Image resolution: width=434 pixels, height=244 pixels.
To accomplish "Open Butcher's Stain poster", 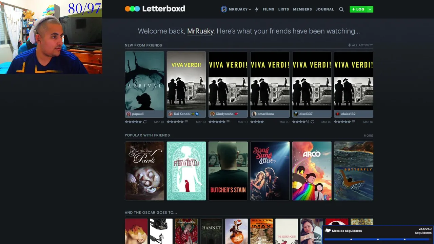I will coord(228,171).
